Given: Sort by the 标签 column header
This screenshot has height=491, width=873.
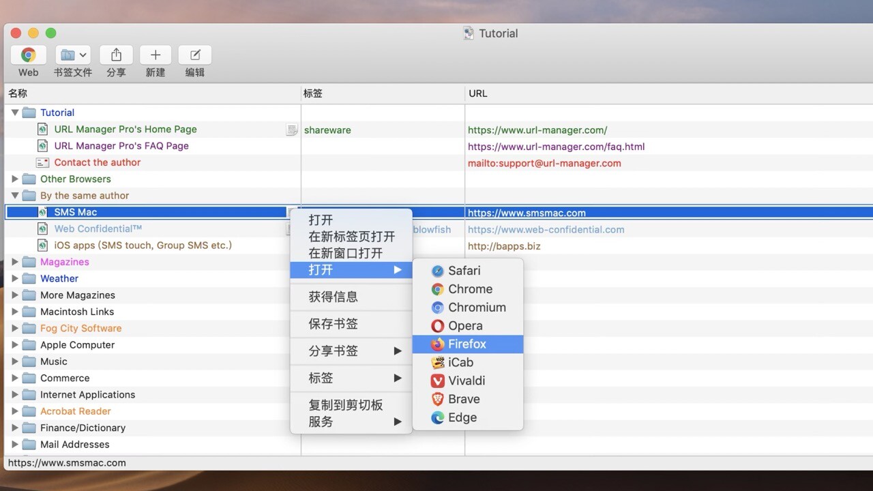Looking at the screenshot, I should (383, 93).
